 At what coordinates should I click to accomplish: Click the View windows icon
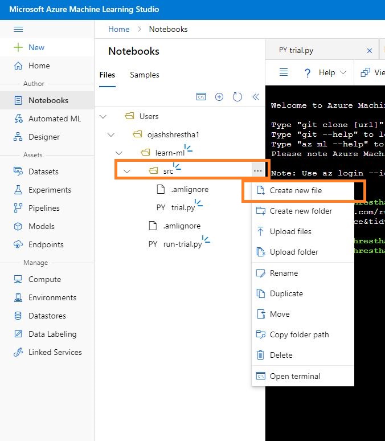point(365,72)
